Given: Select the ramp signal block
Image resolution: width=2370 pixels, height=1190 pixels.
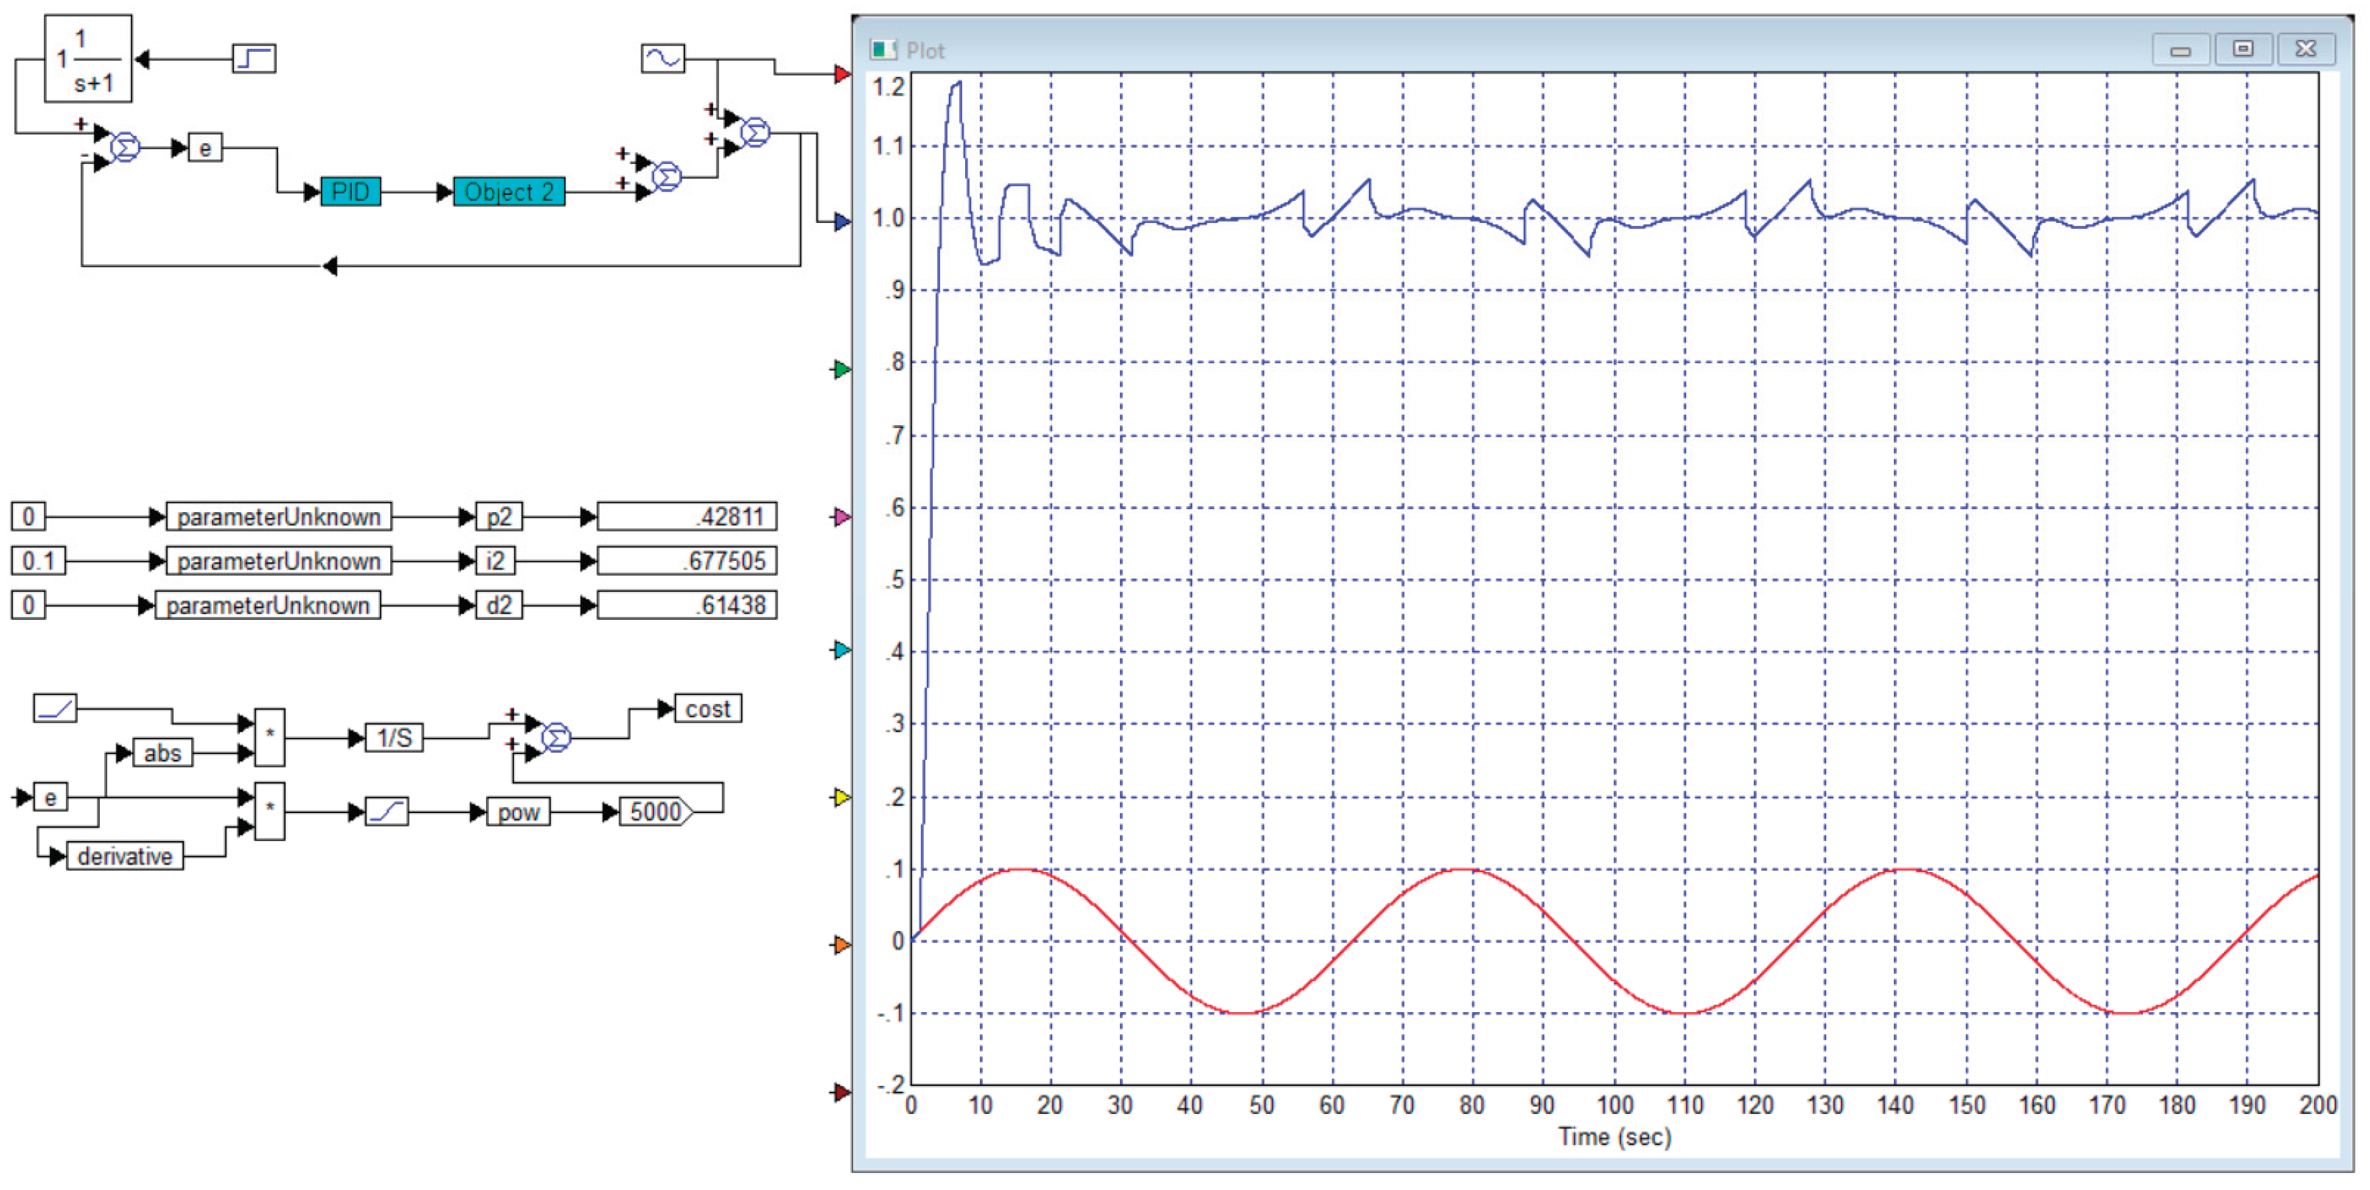Looking at the screenshot, I should coord(55,709).
